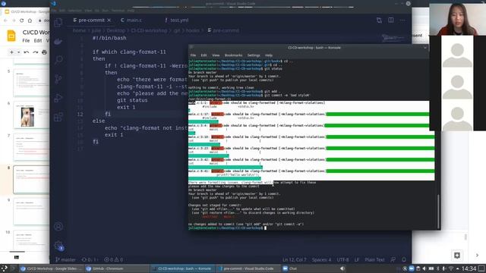486x273 pixels.
Task: Change the UTF-8 encoding selector
Action: tap(342, 259)
